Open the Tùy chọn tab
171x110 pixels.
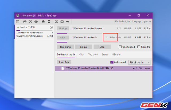point(93,54)
